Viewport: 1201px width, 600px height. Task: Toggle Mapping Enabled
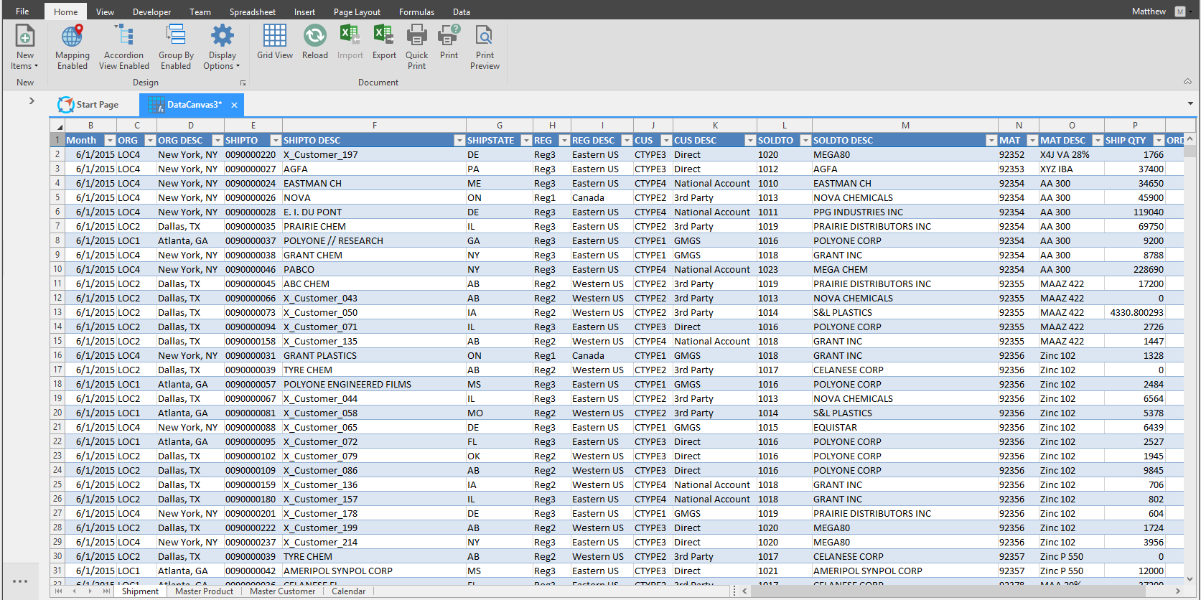[73, 47]
